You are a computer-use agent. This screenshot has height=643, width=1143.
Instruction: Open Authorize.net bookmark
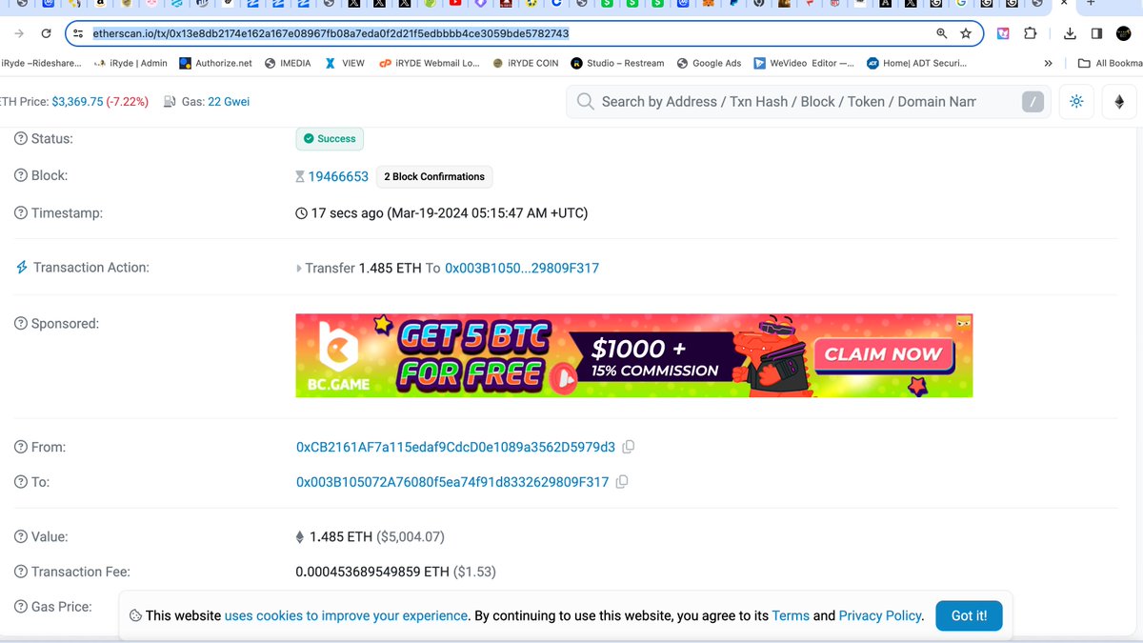(x=215, y=64)
